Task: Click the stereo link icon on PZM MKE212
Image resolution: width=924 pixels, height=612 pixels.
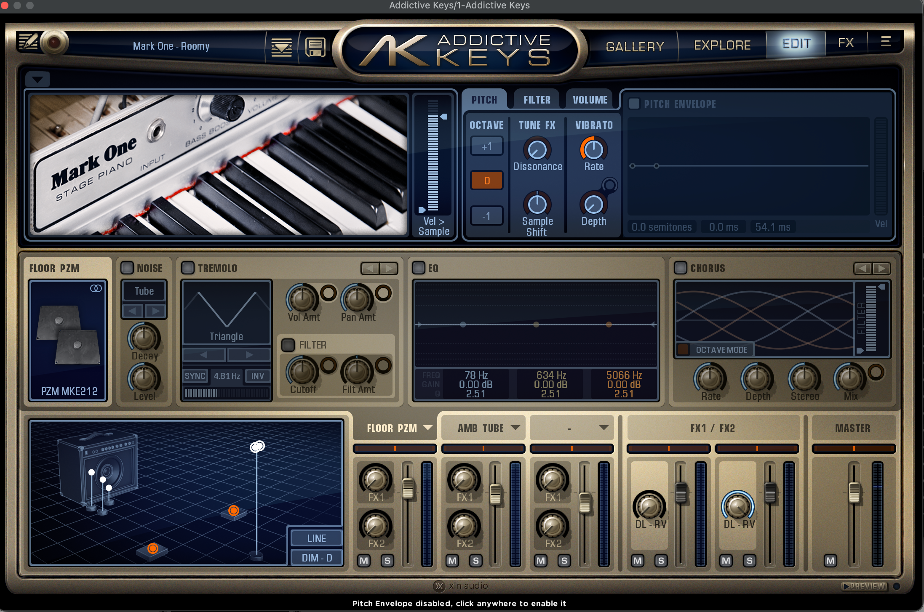Action: [96, 288]
